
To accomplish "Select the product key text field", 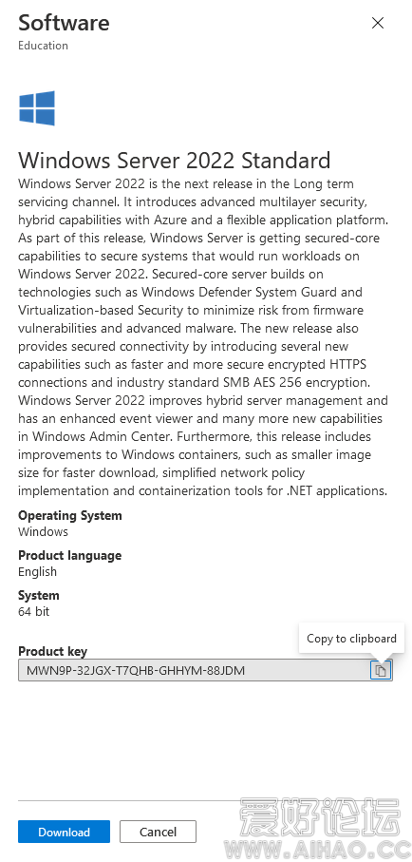I will pyautogui.click(x=205, y=670).
